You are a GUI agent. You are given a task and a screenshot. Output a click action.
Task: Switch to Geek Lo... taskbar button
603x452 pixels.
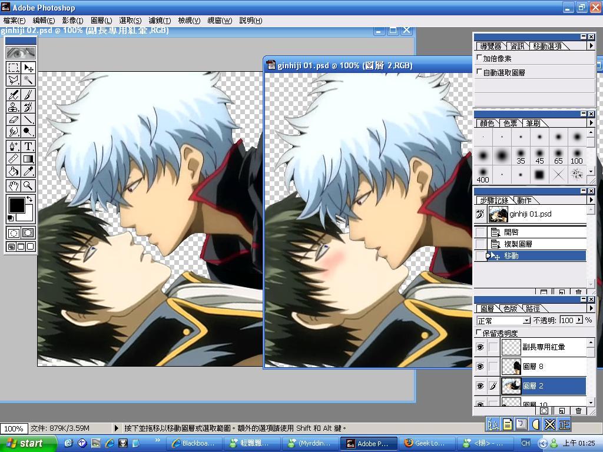coord(427,444)
